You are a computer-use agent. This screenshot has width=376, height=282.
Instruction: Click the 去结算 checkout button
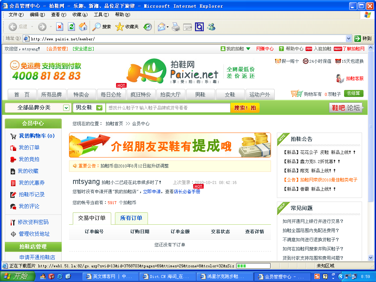(354, 93)
